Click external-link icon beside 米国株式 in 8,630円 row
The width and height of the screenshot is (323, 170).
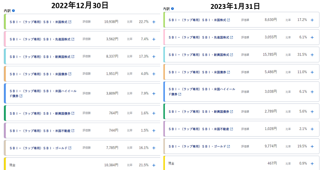(229, 20)
